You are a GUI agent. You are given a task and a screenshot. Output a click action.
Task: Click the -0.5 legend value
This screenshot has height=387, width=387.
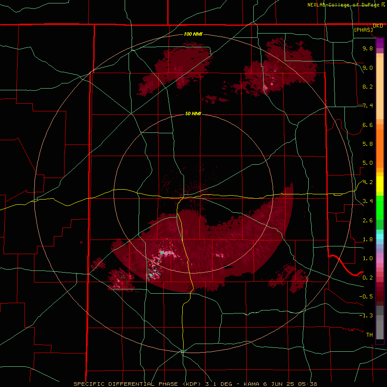(x=366, y=297)
